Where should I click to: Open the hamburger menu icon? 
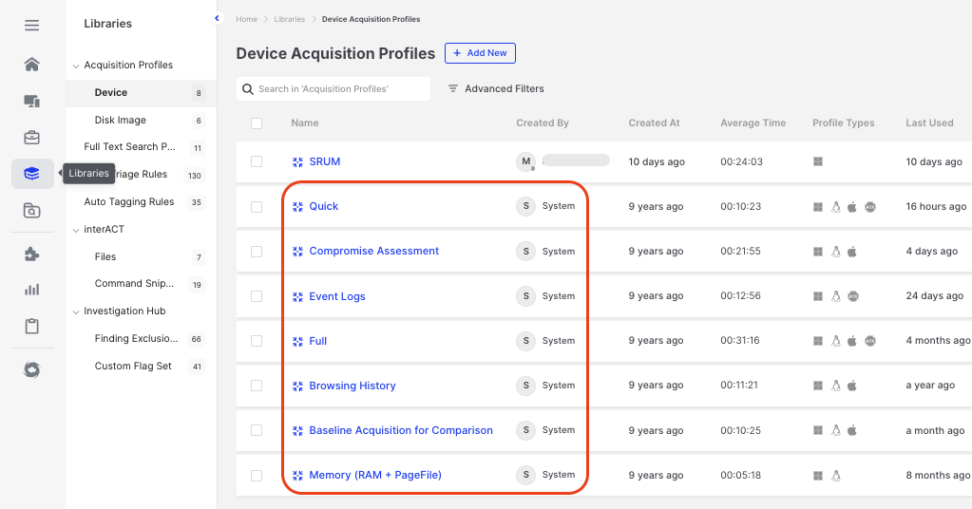pyautogui.click(x=32, y=25)
